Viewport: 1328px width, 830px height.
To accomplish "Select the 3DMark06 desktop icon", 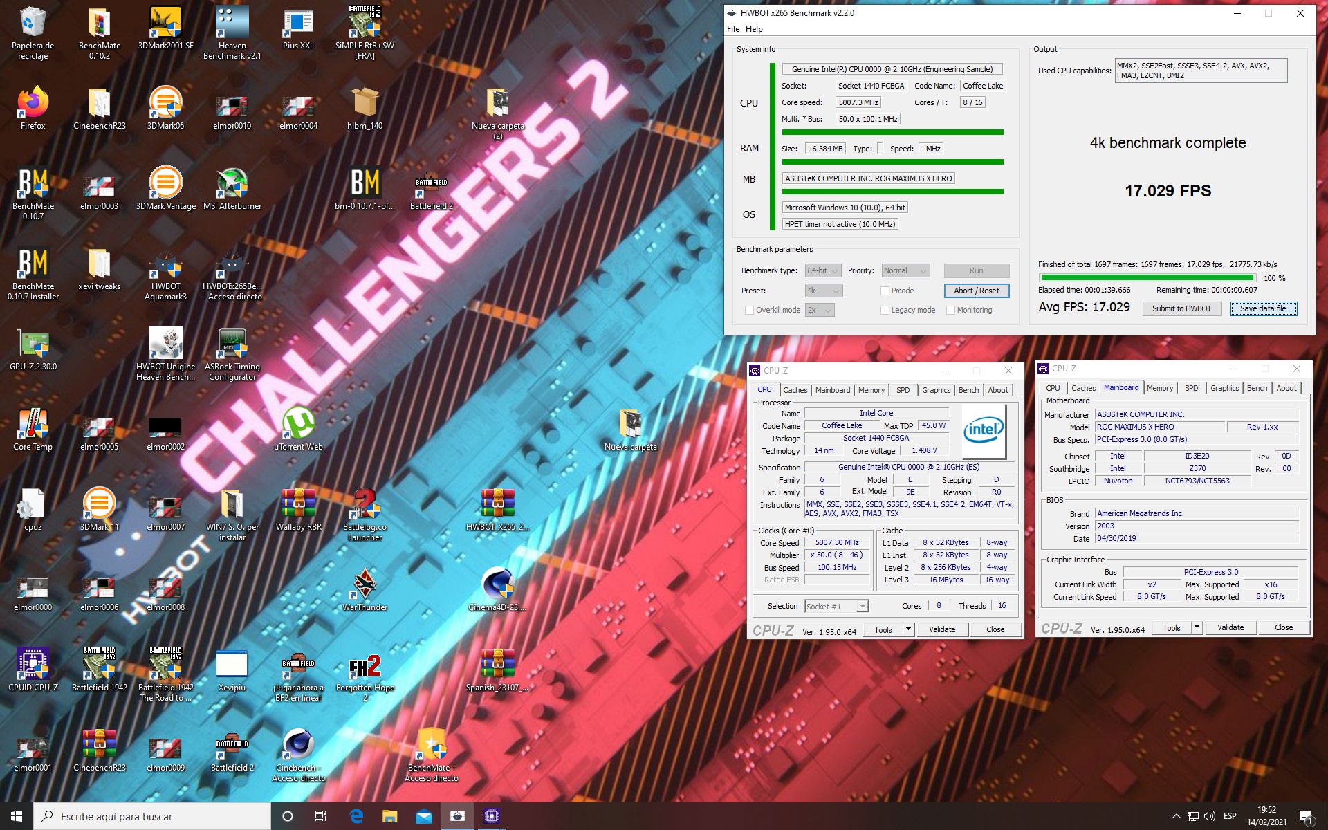I will [166, 109].
